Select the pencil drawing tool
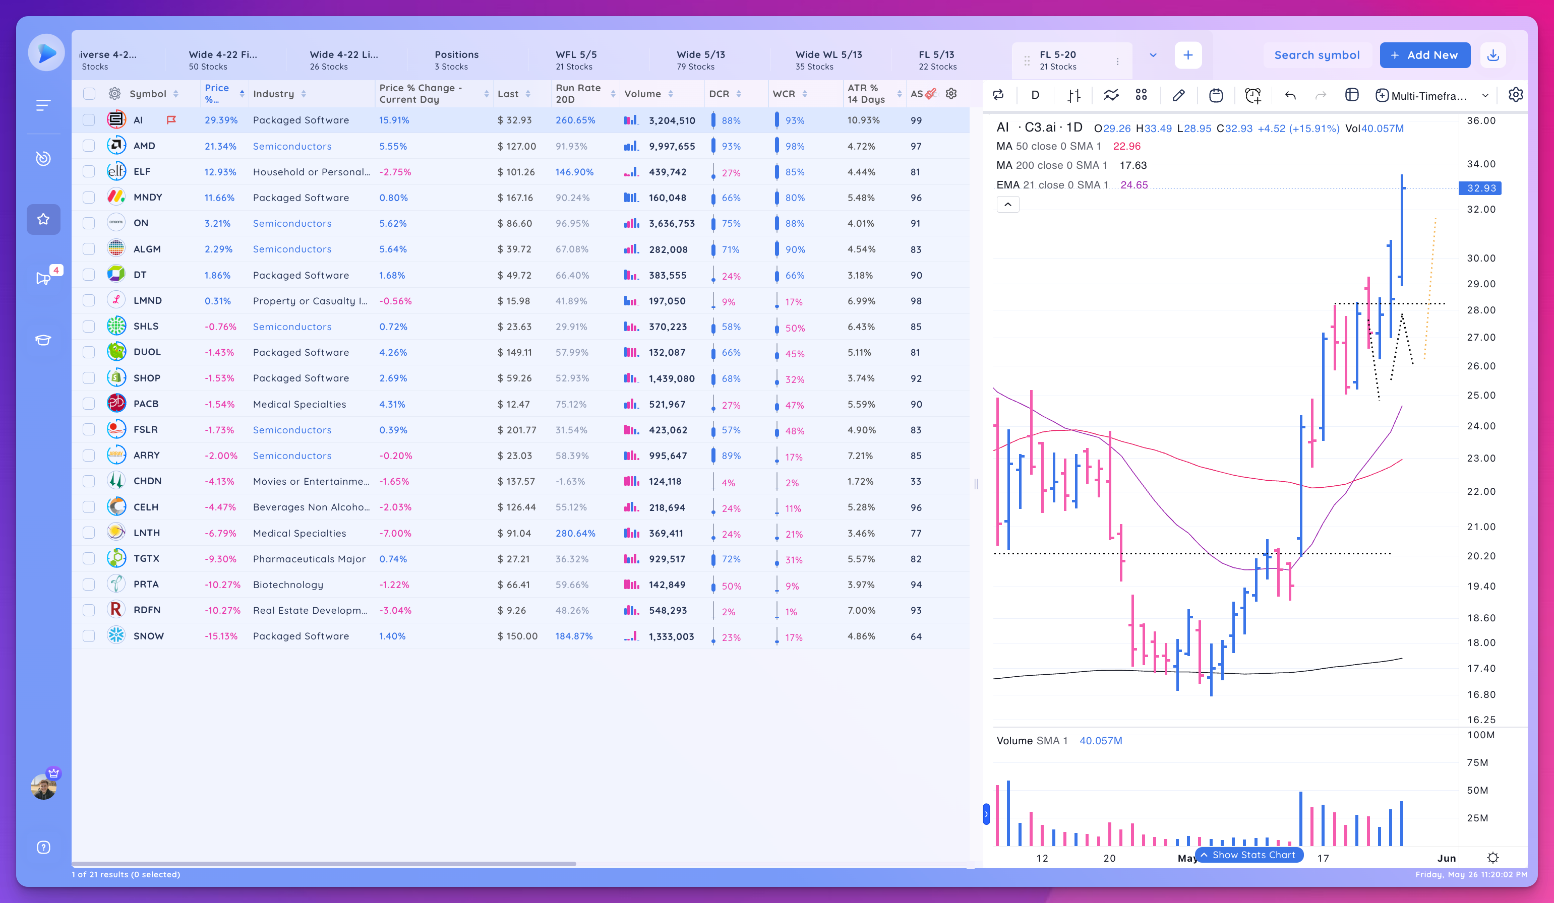This screenshot has height=903, width=1554. click(1178, 95)
